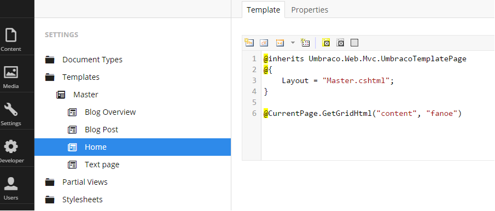Image resolution: width=495 pixels, height=211 pixels.
Task: Open the Media section in sidebar
Action: click(11, 77)
